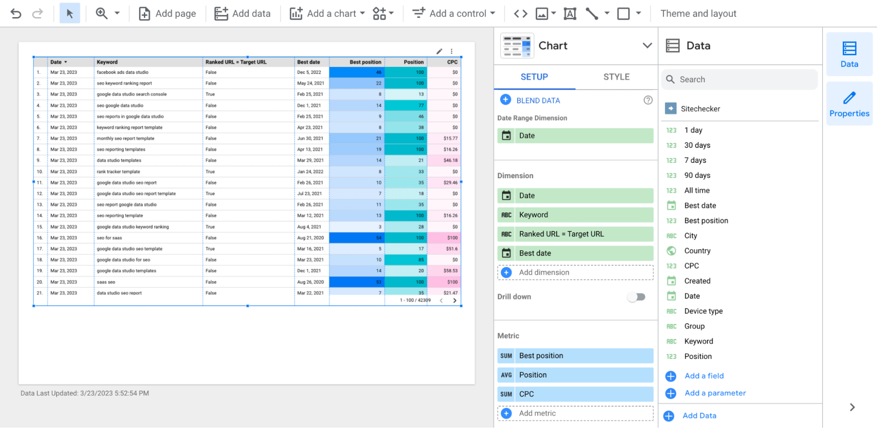Open the zoom level dropdown arrow
This screenshot has width=877, height=428.
click(x=117, y=14)
